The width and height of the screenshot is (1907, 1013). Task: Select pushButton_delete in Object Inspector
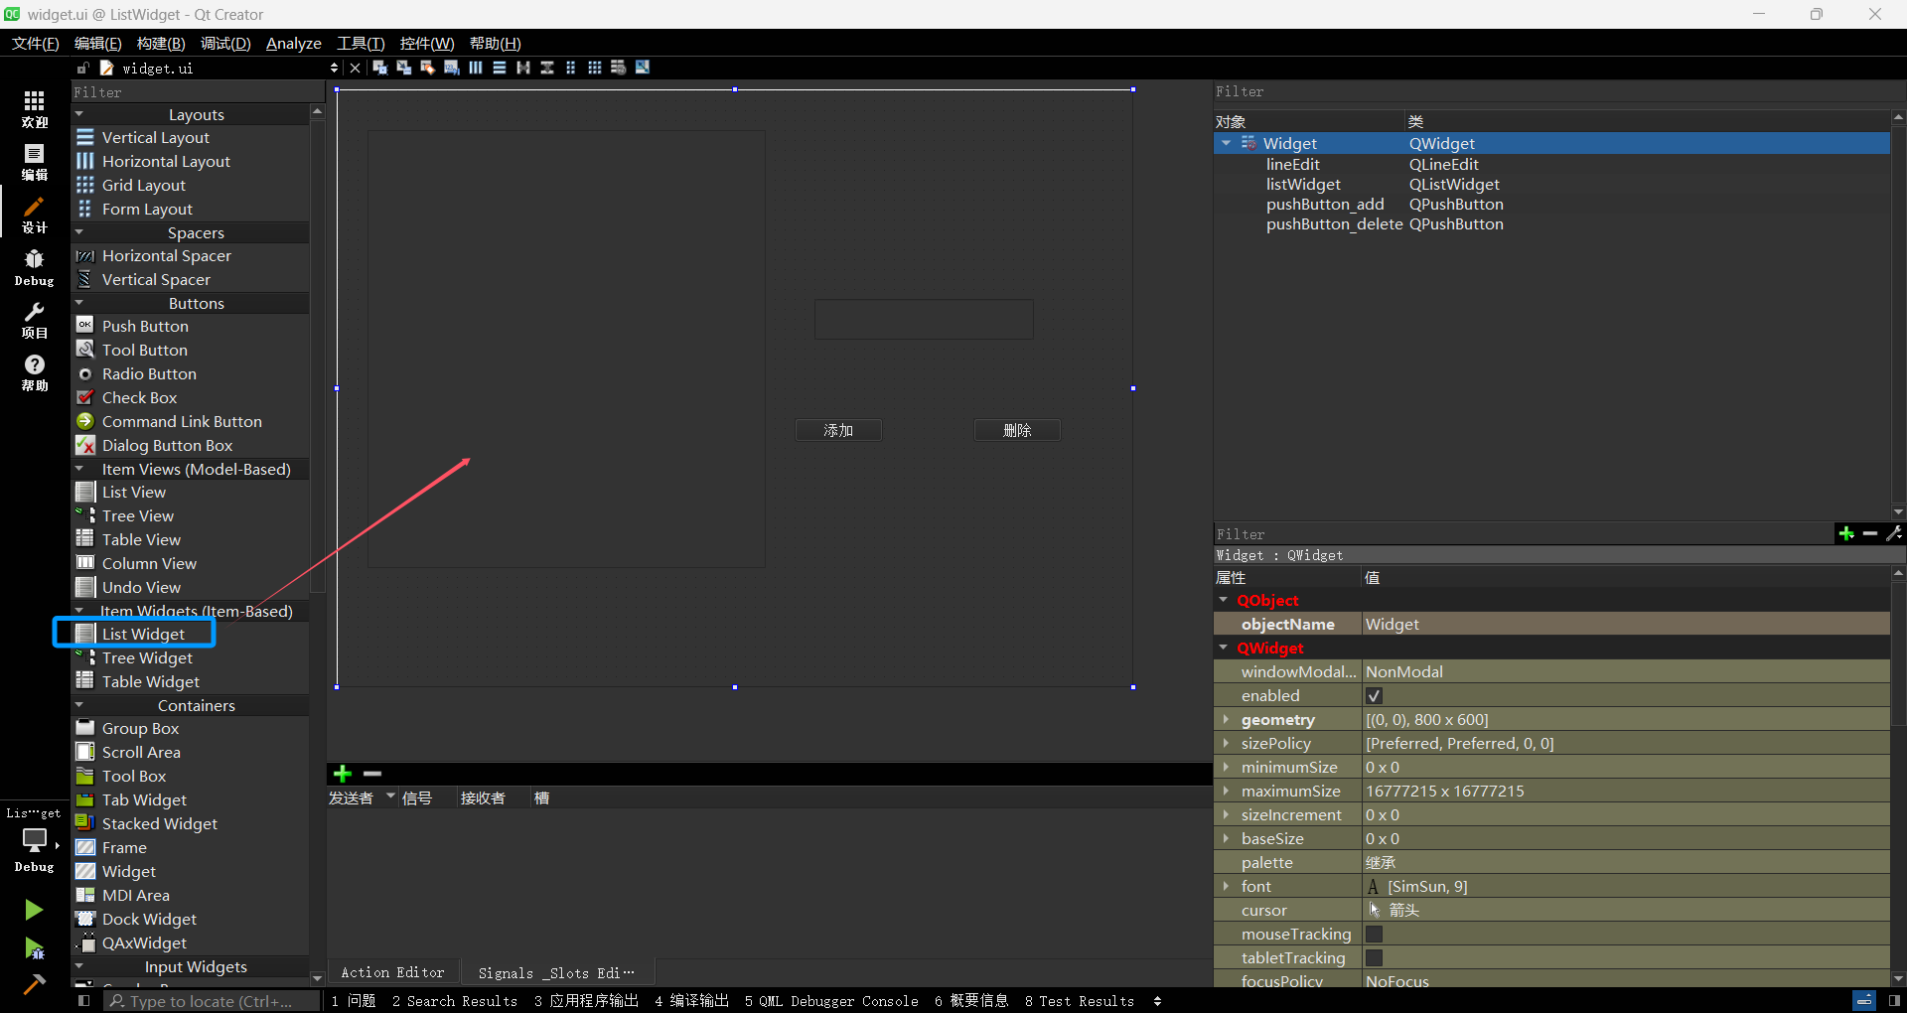(1334, 223)
